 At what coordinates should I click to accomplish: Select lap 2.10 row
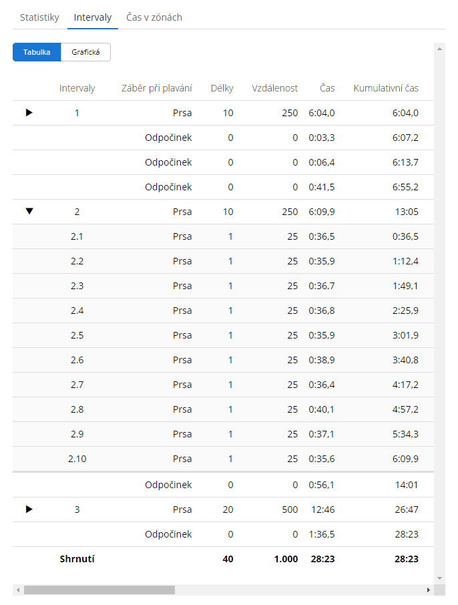pos(223,459)
